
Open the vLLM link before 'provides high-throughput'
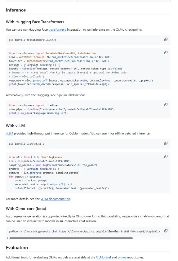(9, 133)
